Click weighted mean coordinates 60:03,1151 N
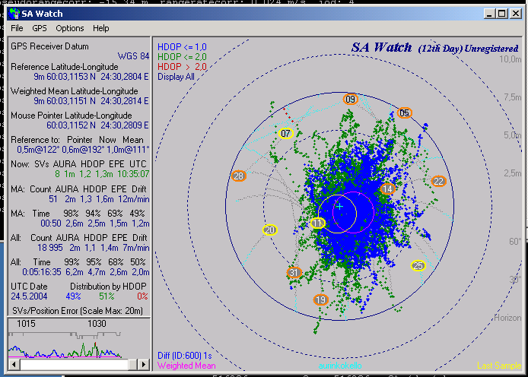The height and width of the screenshot is (377, 528). coord(71,101)
